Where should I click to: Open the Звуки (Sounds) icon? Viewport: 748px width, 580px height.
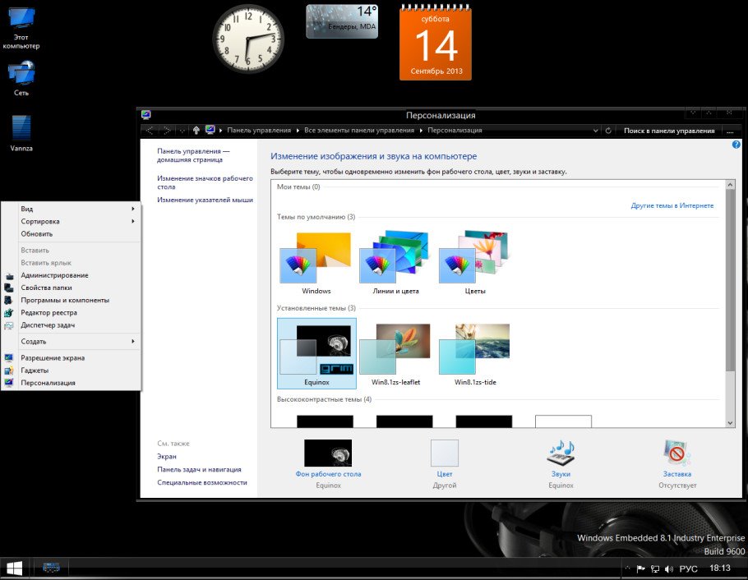tap(561, 453)
